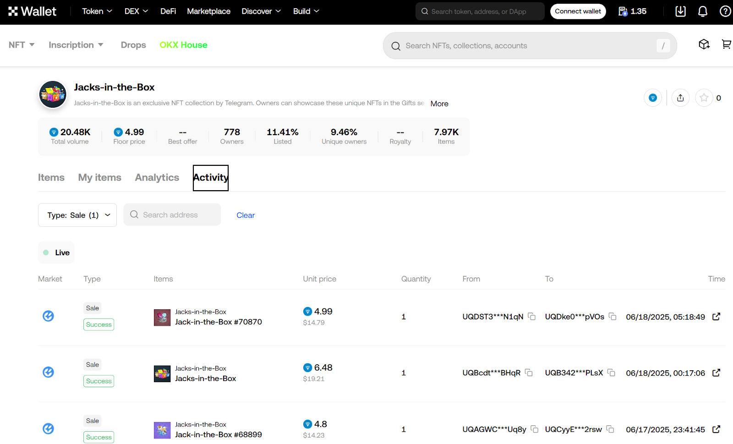Select the Activity tab

click(211, 177)
